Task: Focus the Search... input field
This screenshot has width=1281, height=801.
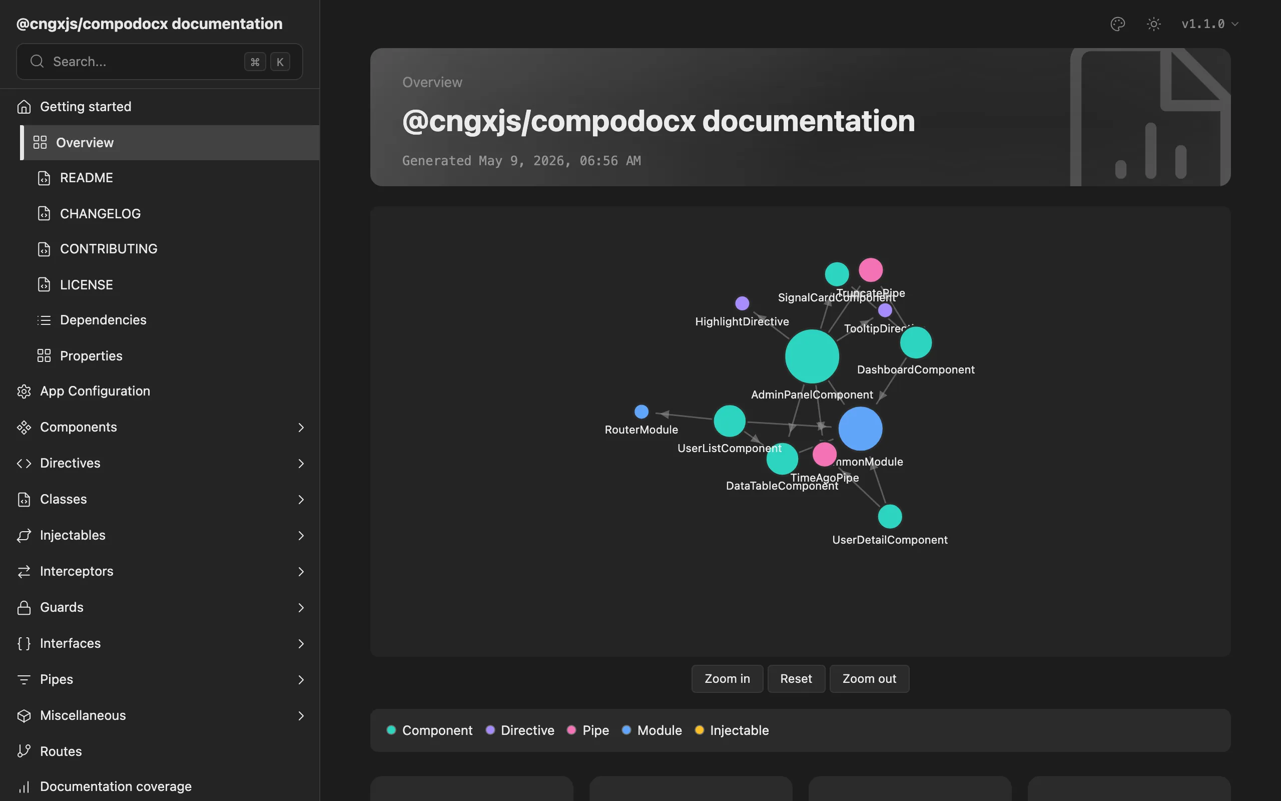Action: point(159,62)
